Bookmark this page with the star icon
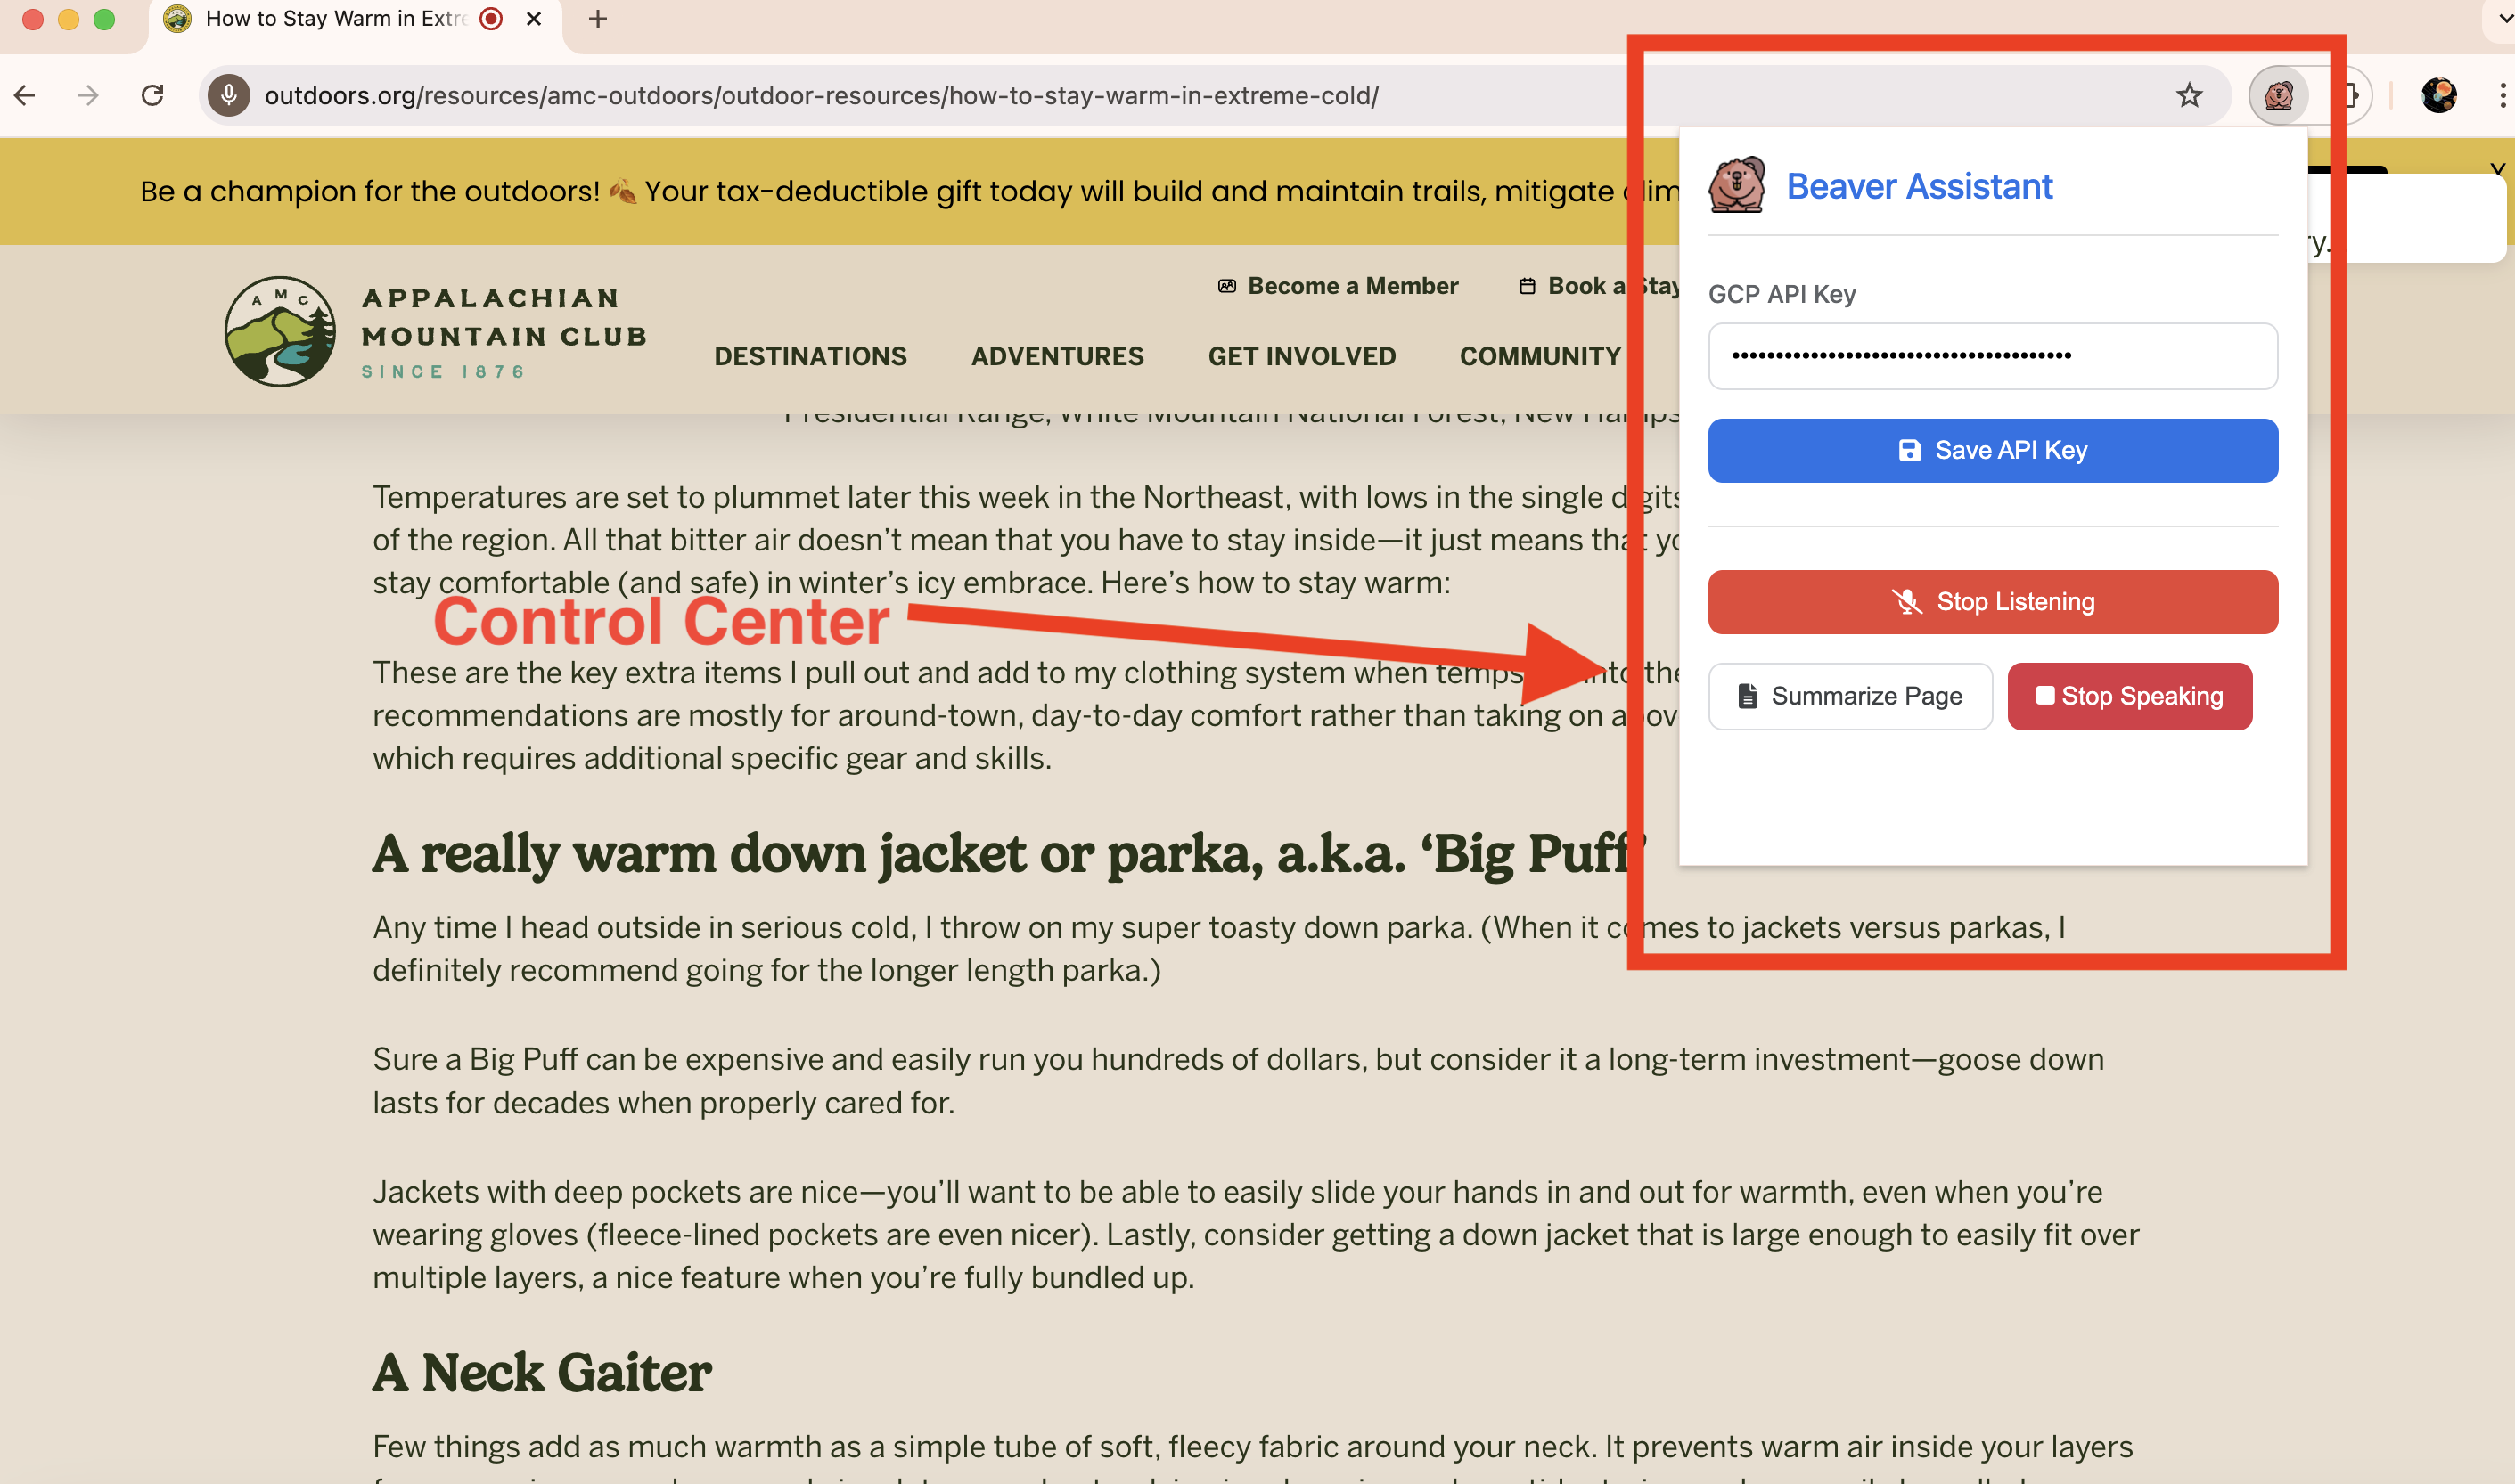Image resolution: width=2515 pixels, height=1484 pixels. tap(2189, 96)
